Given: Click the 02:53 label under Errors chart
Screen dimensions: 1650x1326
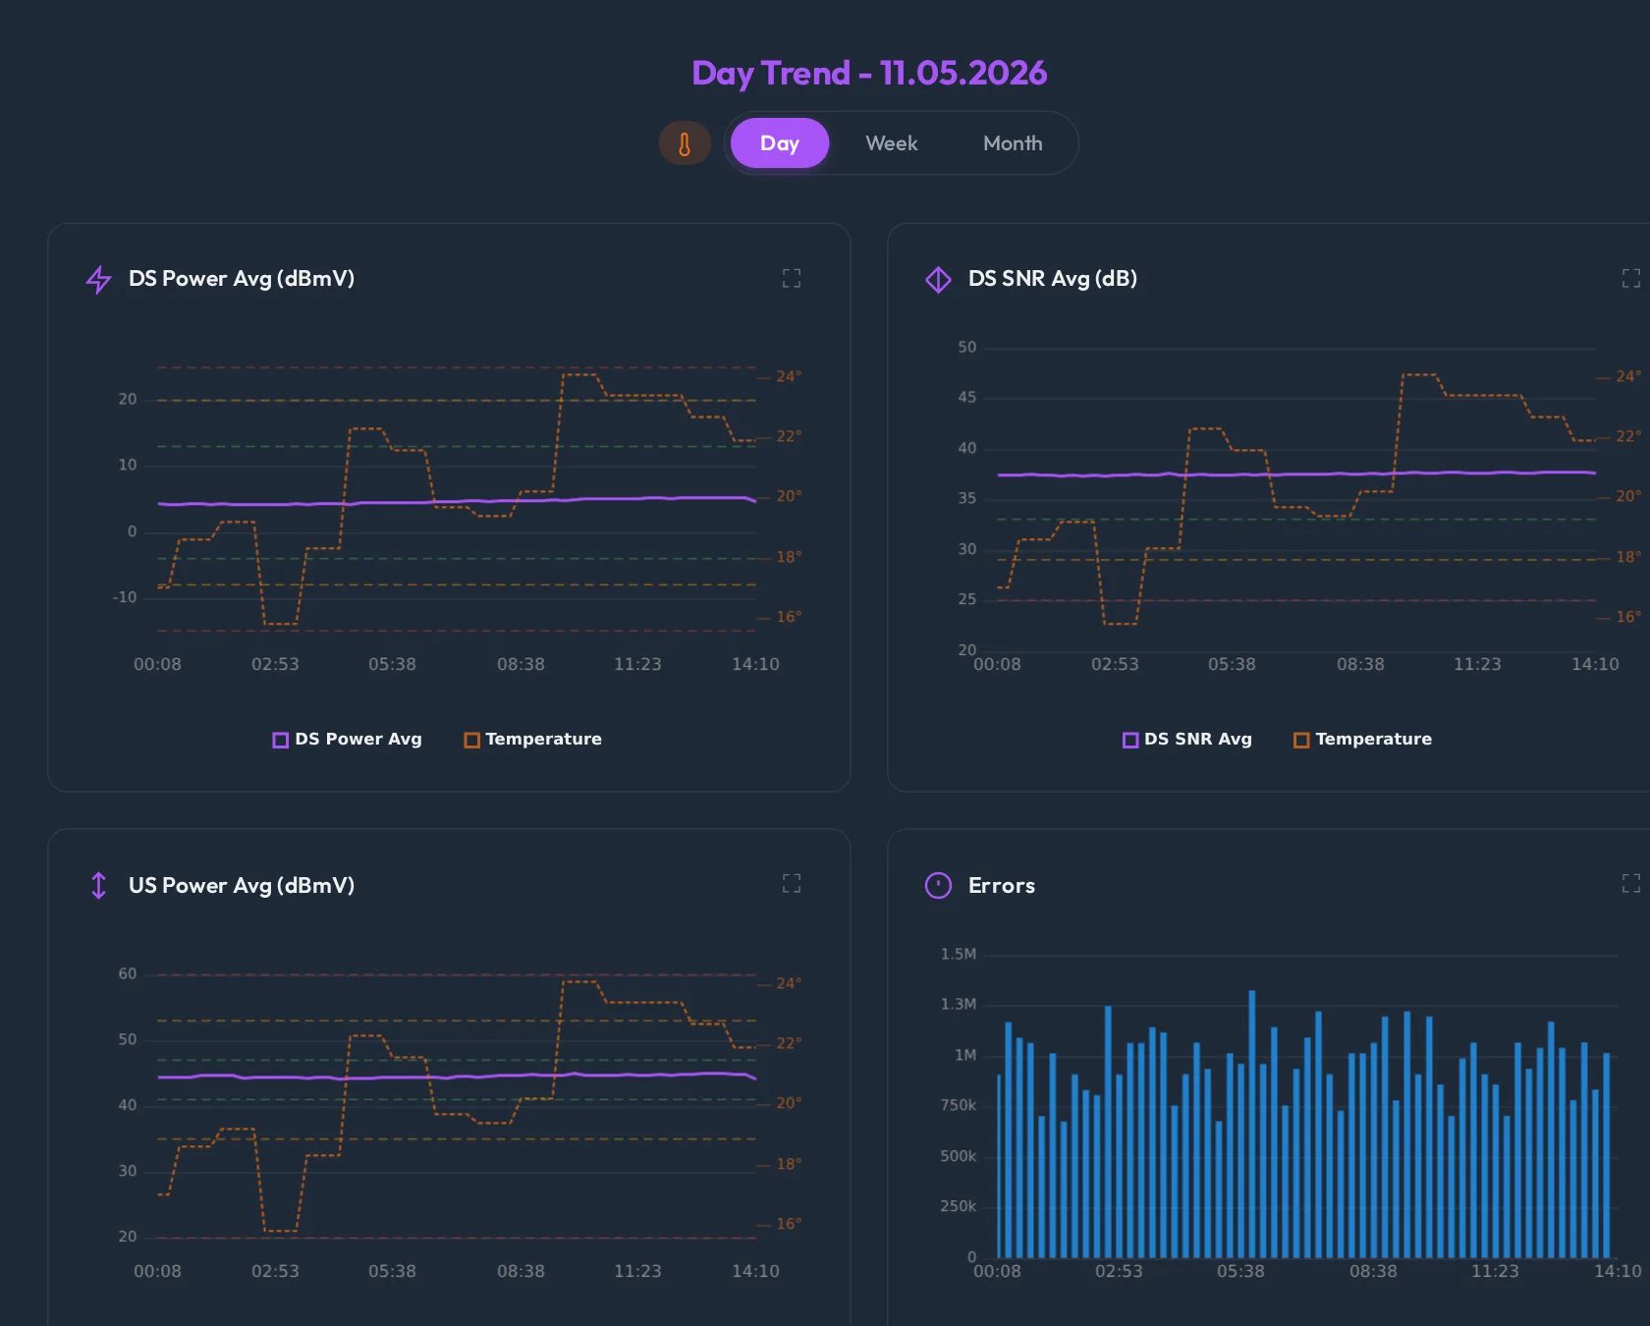Looking at the screenshot, I should click(1119, 1271).
